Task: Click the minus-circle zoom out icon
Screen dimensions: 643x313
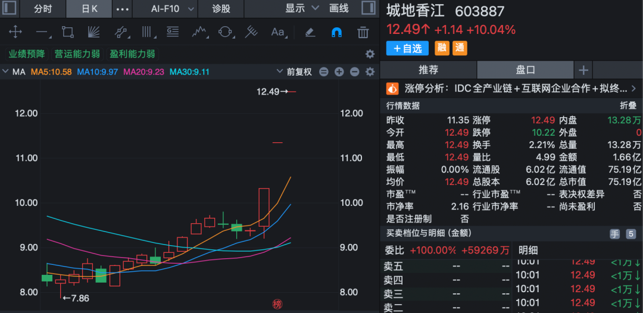Action: pos(355,72)
